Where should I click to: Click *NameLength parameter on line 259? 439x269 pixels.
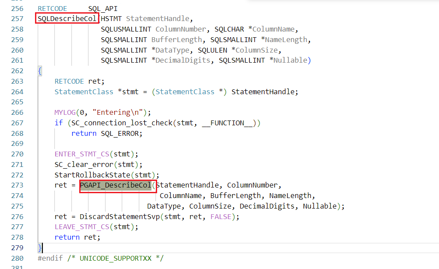tap(284, 40)
